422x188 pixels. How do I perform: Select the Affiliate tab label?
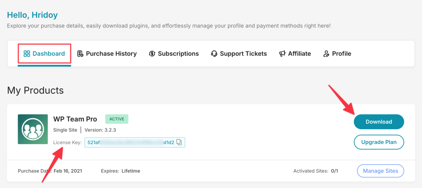(299, 54)
